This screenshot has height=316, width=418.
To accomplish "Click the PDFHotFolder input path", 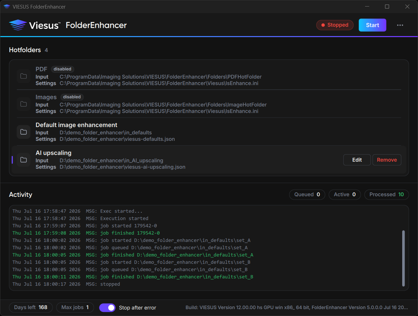I will coord(161,77).
